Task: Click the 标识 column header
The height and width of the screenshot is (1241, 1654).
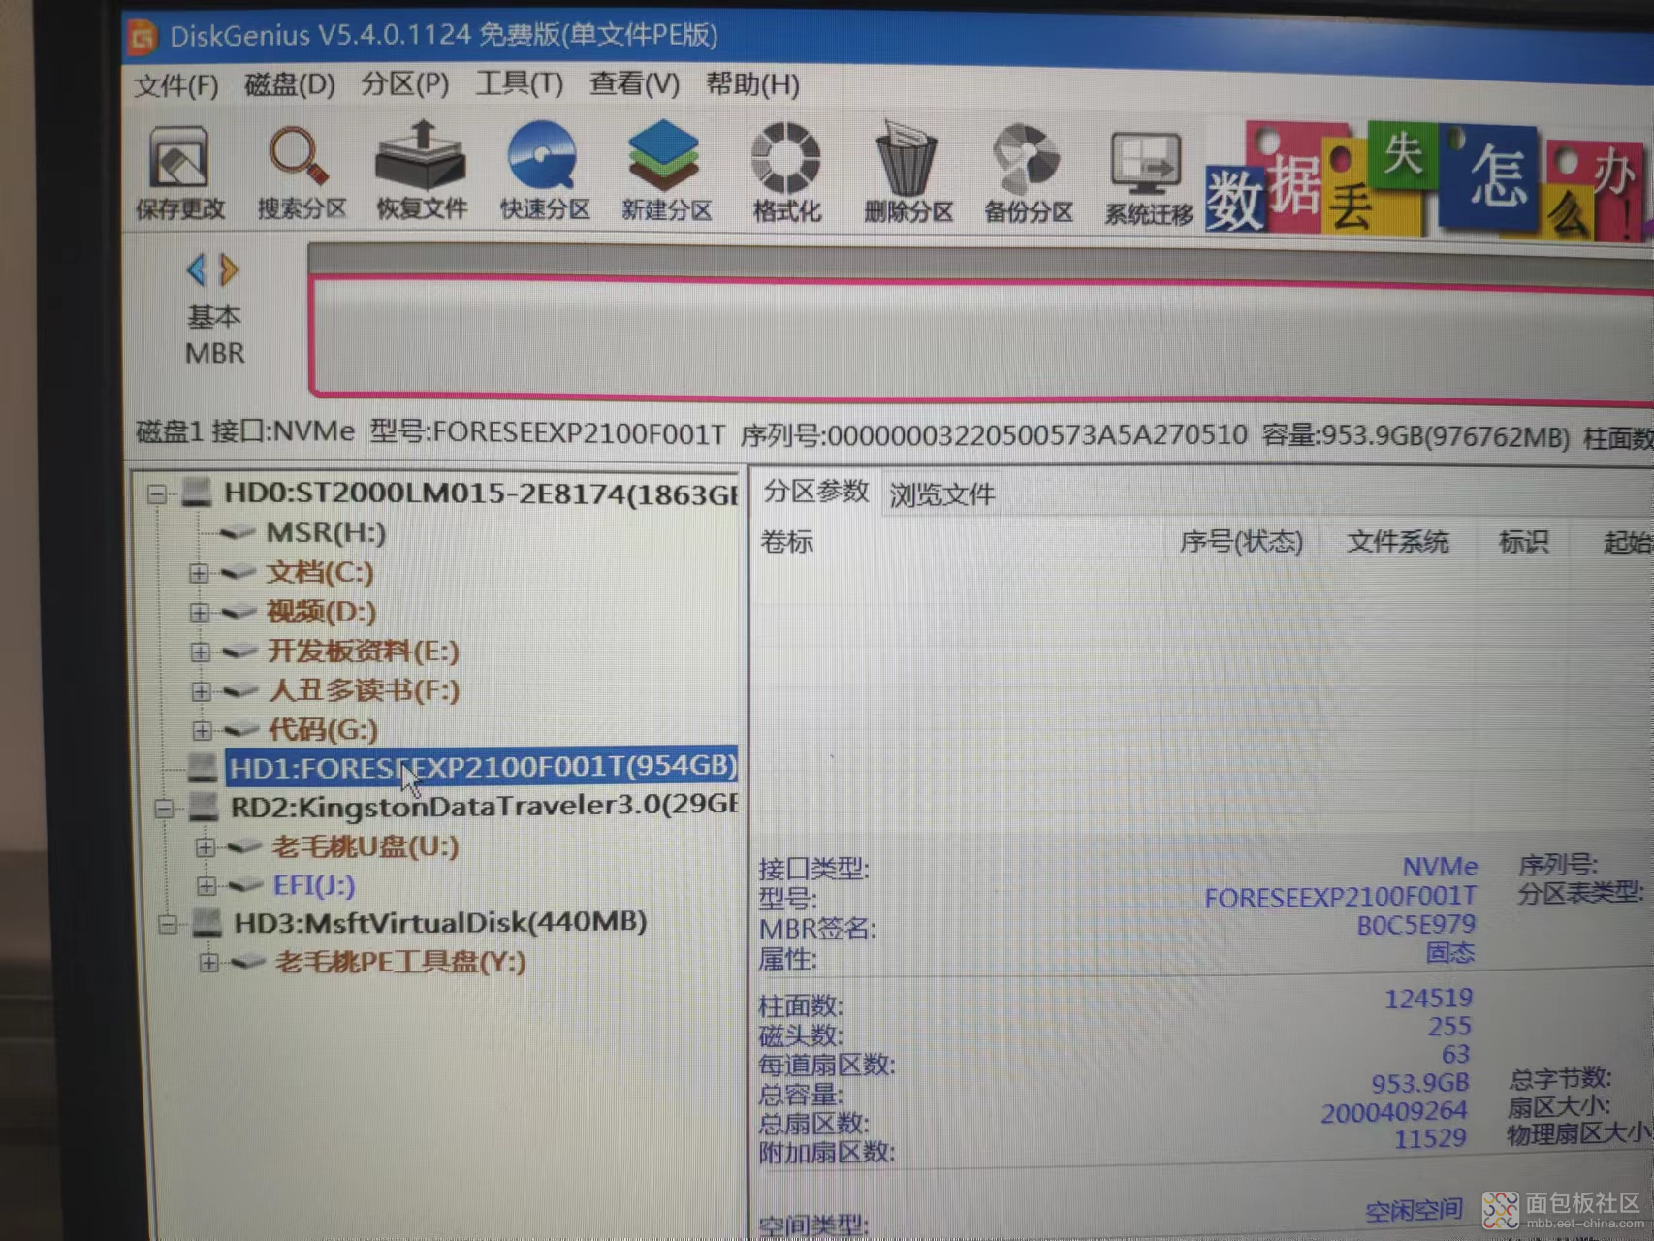Action: point(1523,542)
